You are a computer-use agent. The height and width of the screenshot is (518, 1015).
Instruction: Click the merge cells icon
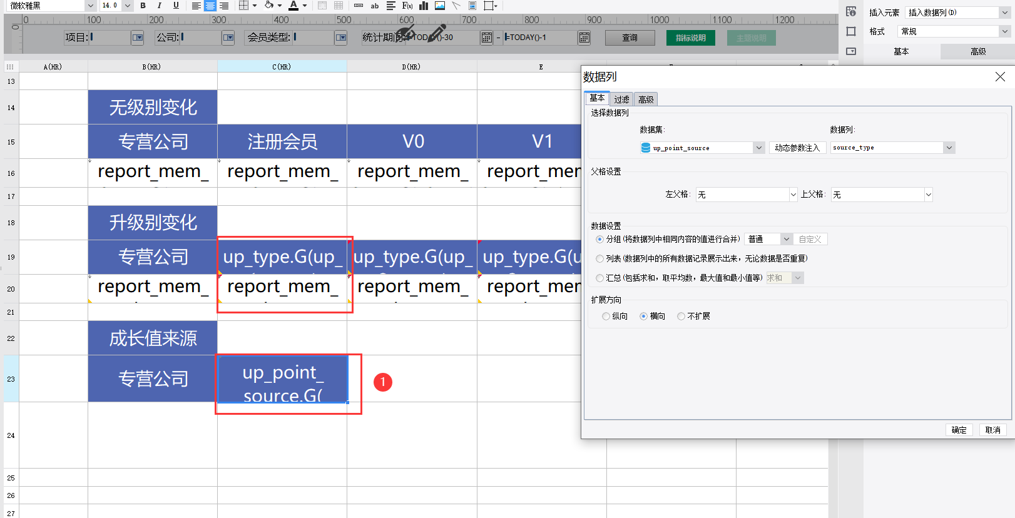pyautogui.click(x=322, y=6)
